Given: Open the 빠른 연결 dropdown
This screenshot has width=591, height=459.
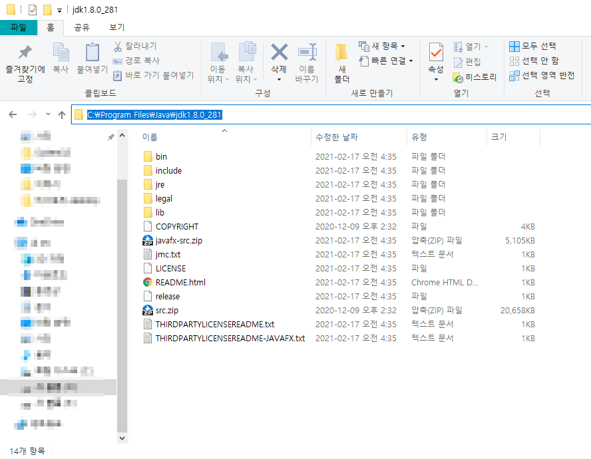Looking at the screenshot, I should 385,61.
